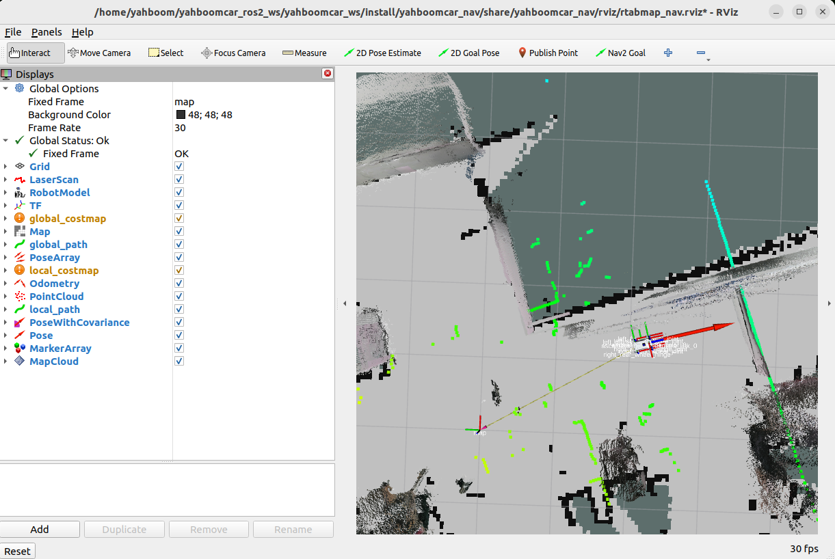Activate the Measure tool
Screen dimensions: 835x559
(x=304, y=53)
